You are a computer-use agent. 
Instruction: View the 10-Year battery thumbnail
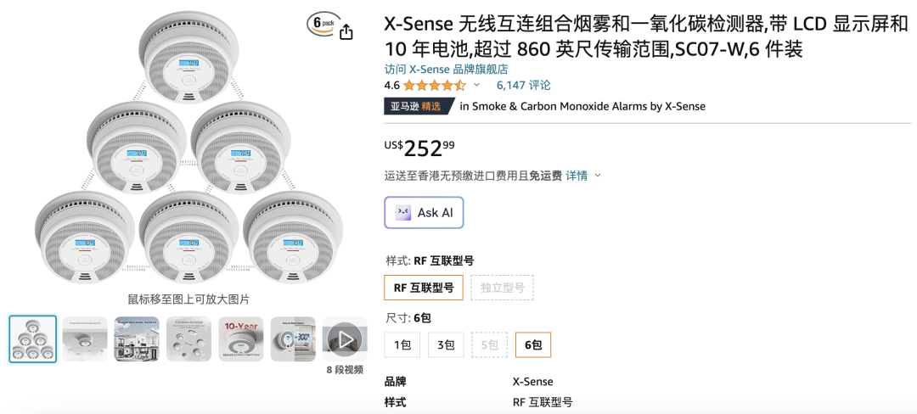pos(240,339)
